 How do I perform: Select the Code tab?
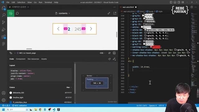click(12, 59)
